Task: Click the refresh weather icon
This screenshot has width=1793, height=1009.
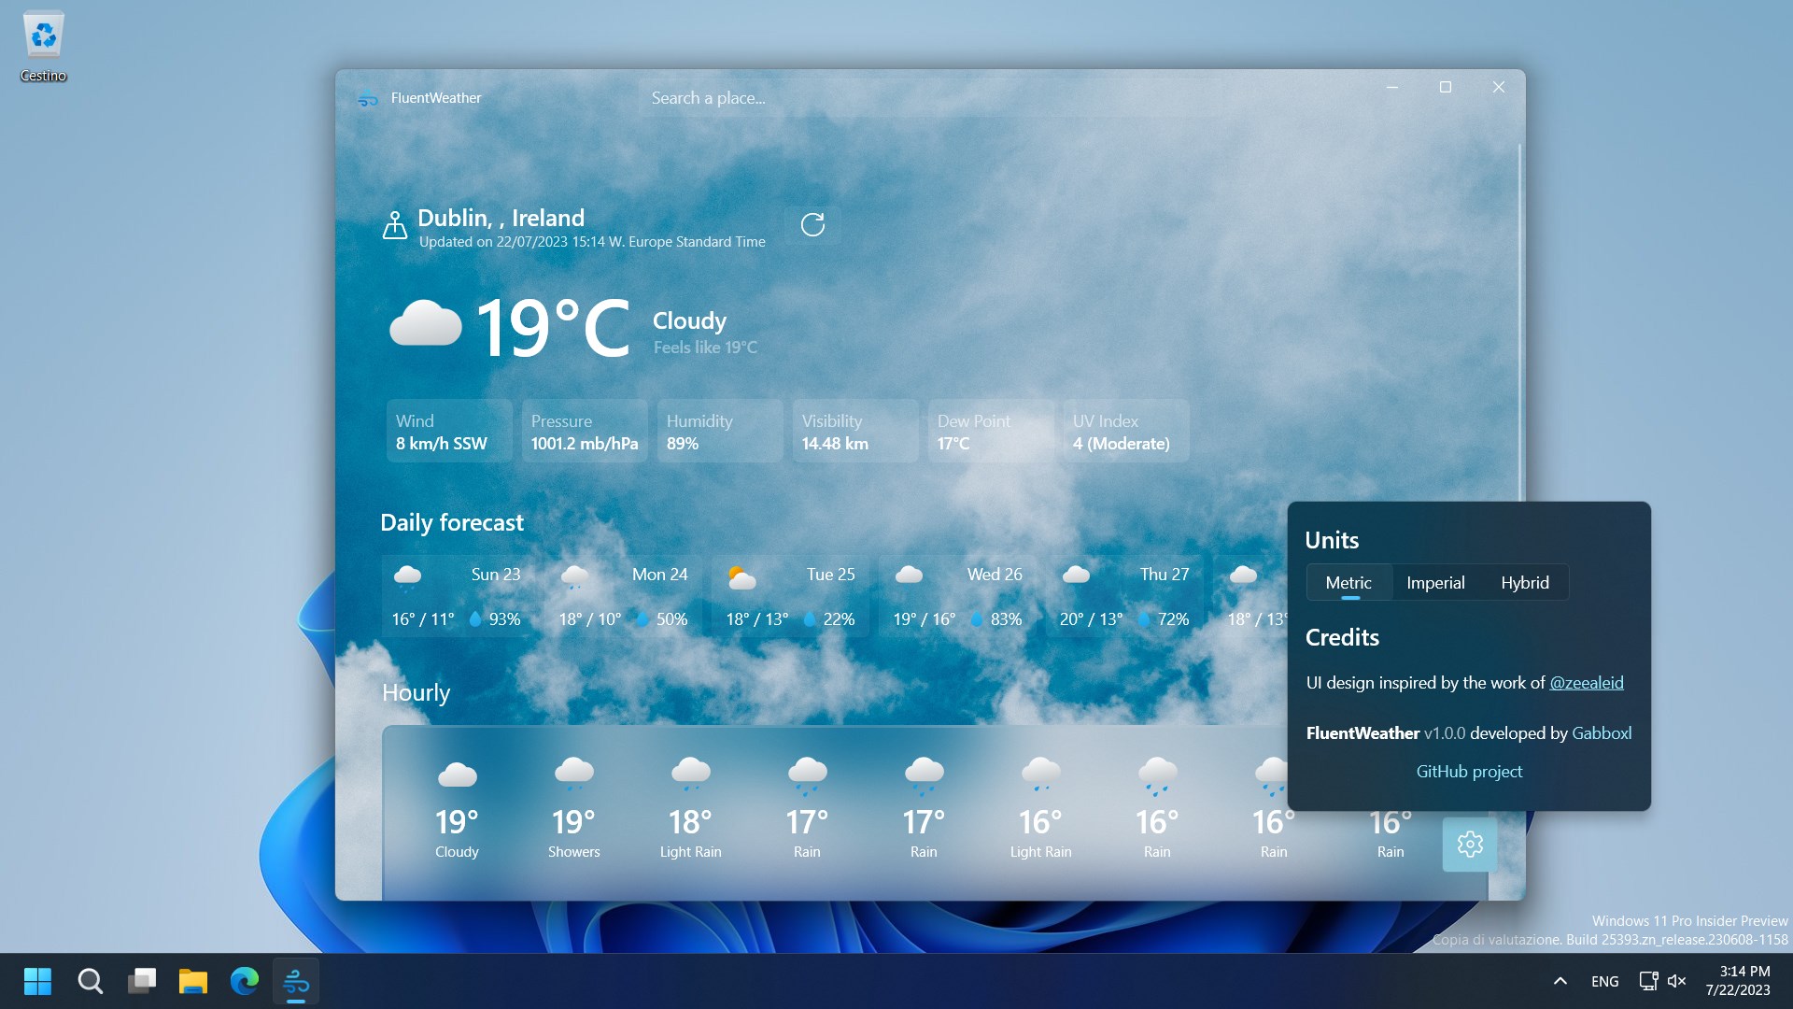Action: click(x=812, y=225)
